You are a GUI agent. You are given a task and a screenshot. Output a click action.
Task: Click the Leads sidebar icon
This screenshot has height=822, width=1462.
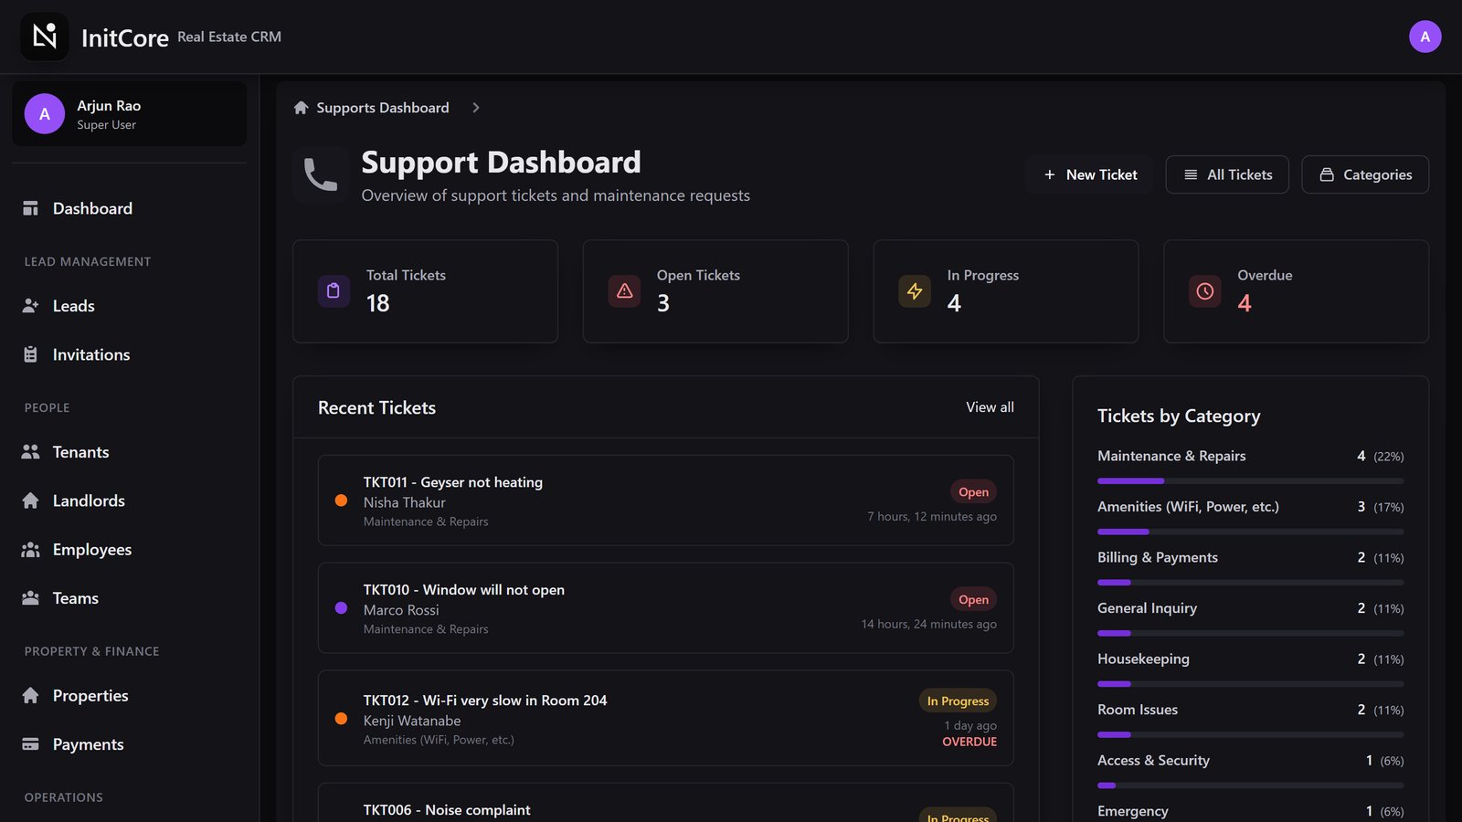pos(30,306)
